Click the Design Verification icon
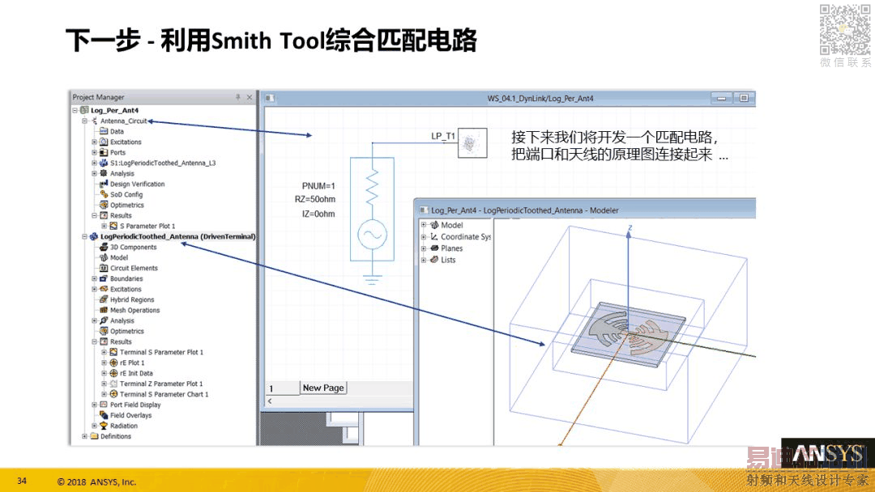Screen dimensions: 875x492 tap(104, 184)
